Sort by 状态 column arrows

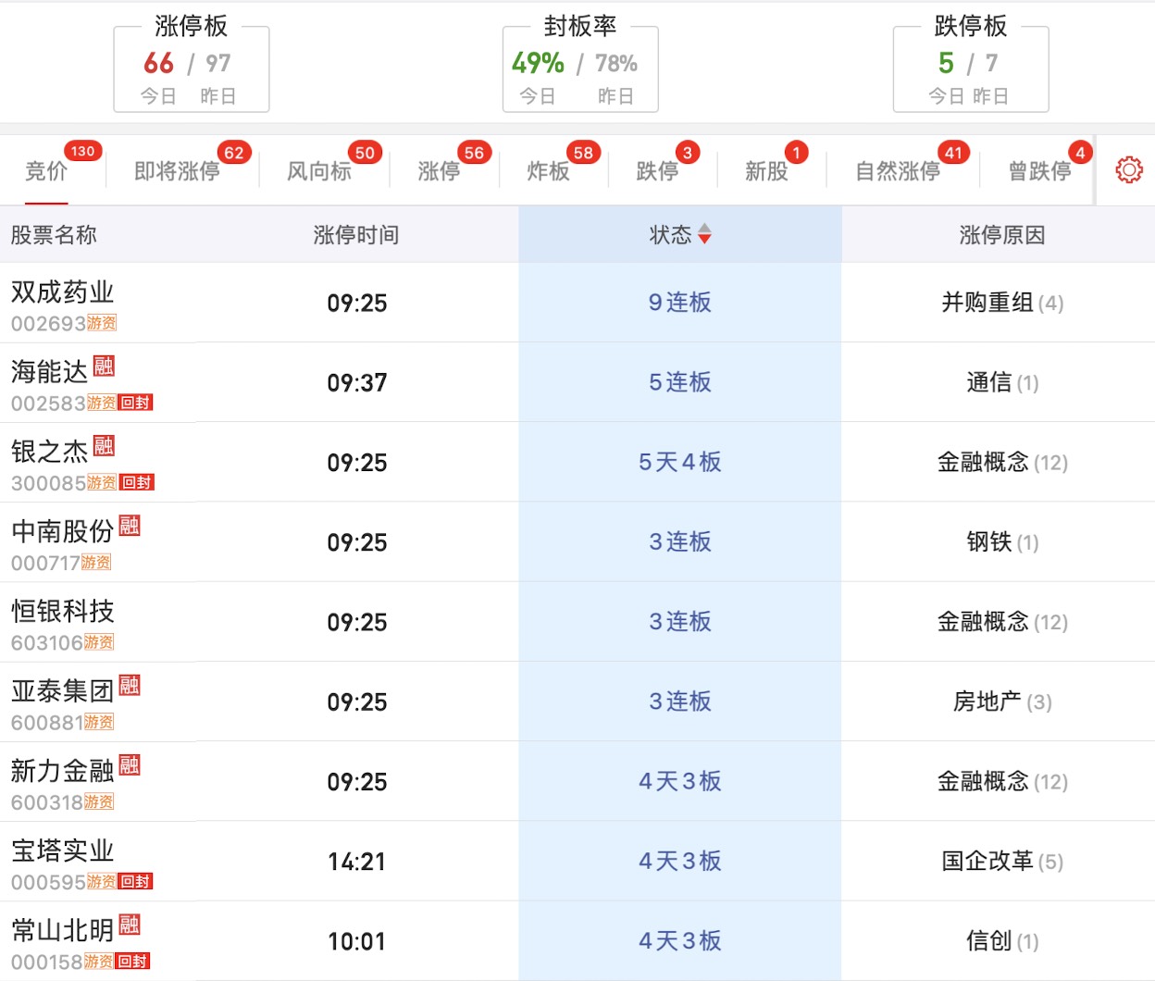point(704,235)
